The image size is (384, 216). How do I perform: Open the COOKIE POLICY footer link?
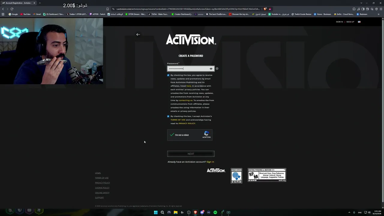click(102, 188)
